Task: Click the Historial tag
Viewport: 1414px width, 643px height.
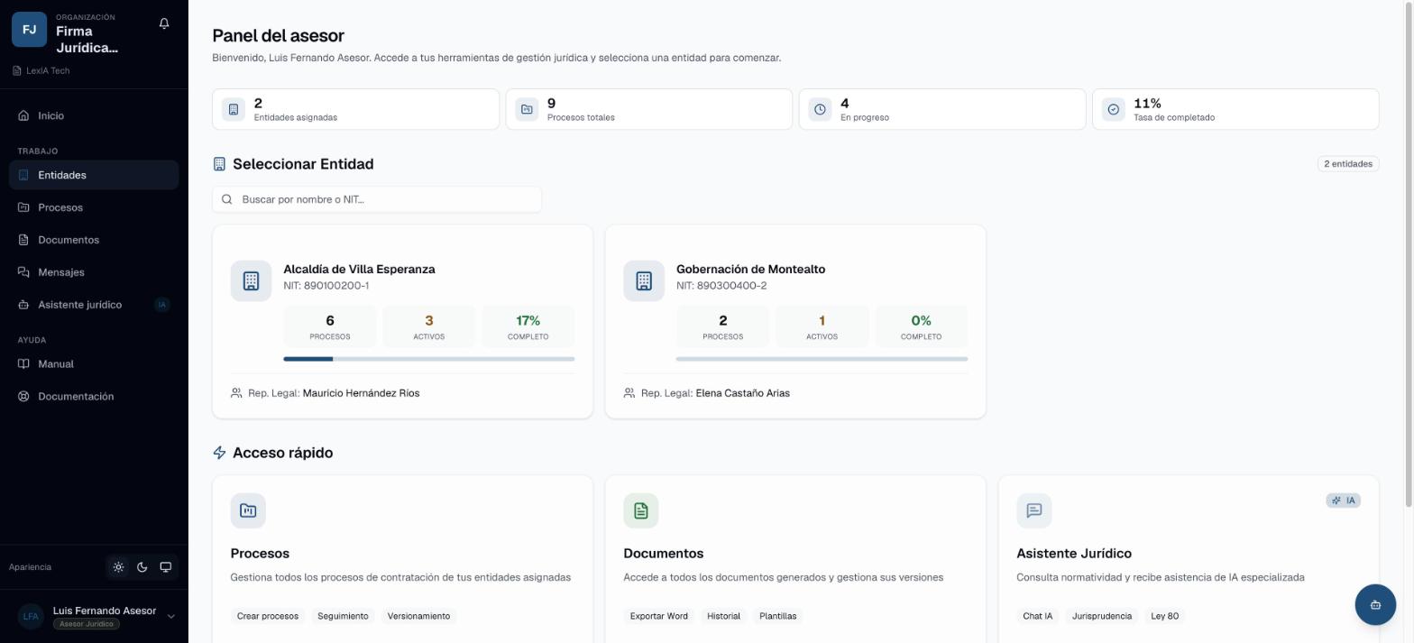Action: tap(723, 616)
